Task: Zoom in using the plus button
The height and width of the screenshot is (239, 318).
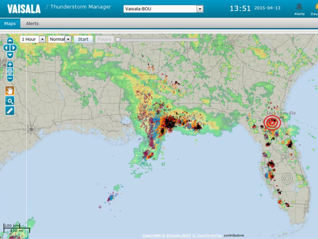Action: tap(10, 65)
